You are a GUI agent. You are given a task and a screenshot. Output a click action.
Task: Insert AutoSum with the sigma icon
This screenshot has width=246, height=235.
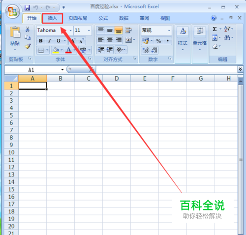pos(215,29)
